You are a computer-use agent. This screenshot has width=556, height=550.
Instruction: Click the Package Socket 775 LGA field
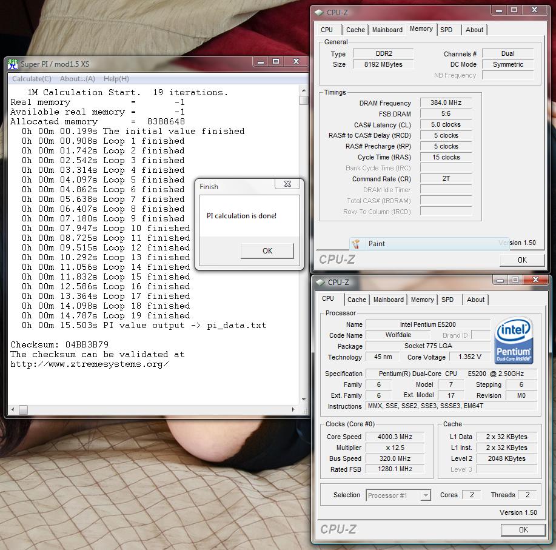pyautogui.click(x=427, y=346)
